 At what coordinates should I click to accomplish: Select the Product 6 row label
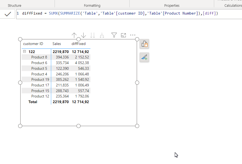[x=39, y=63]
